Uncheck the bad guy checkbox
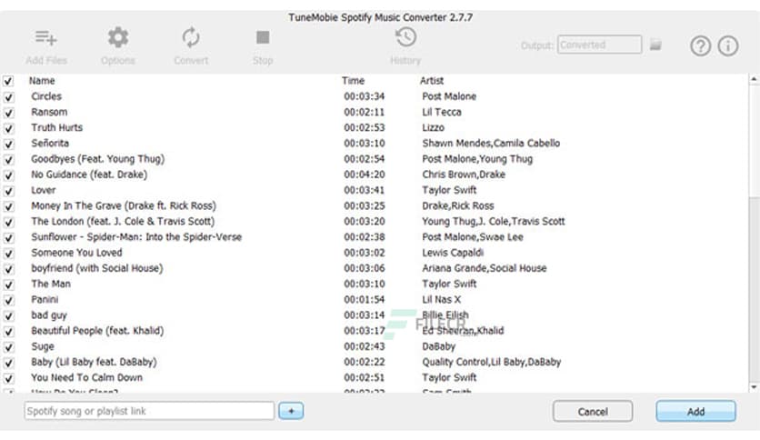 [x=8, y=315]
